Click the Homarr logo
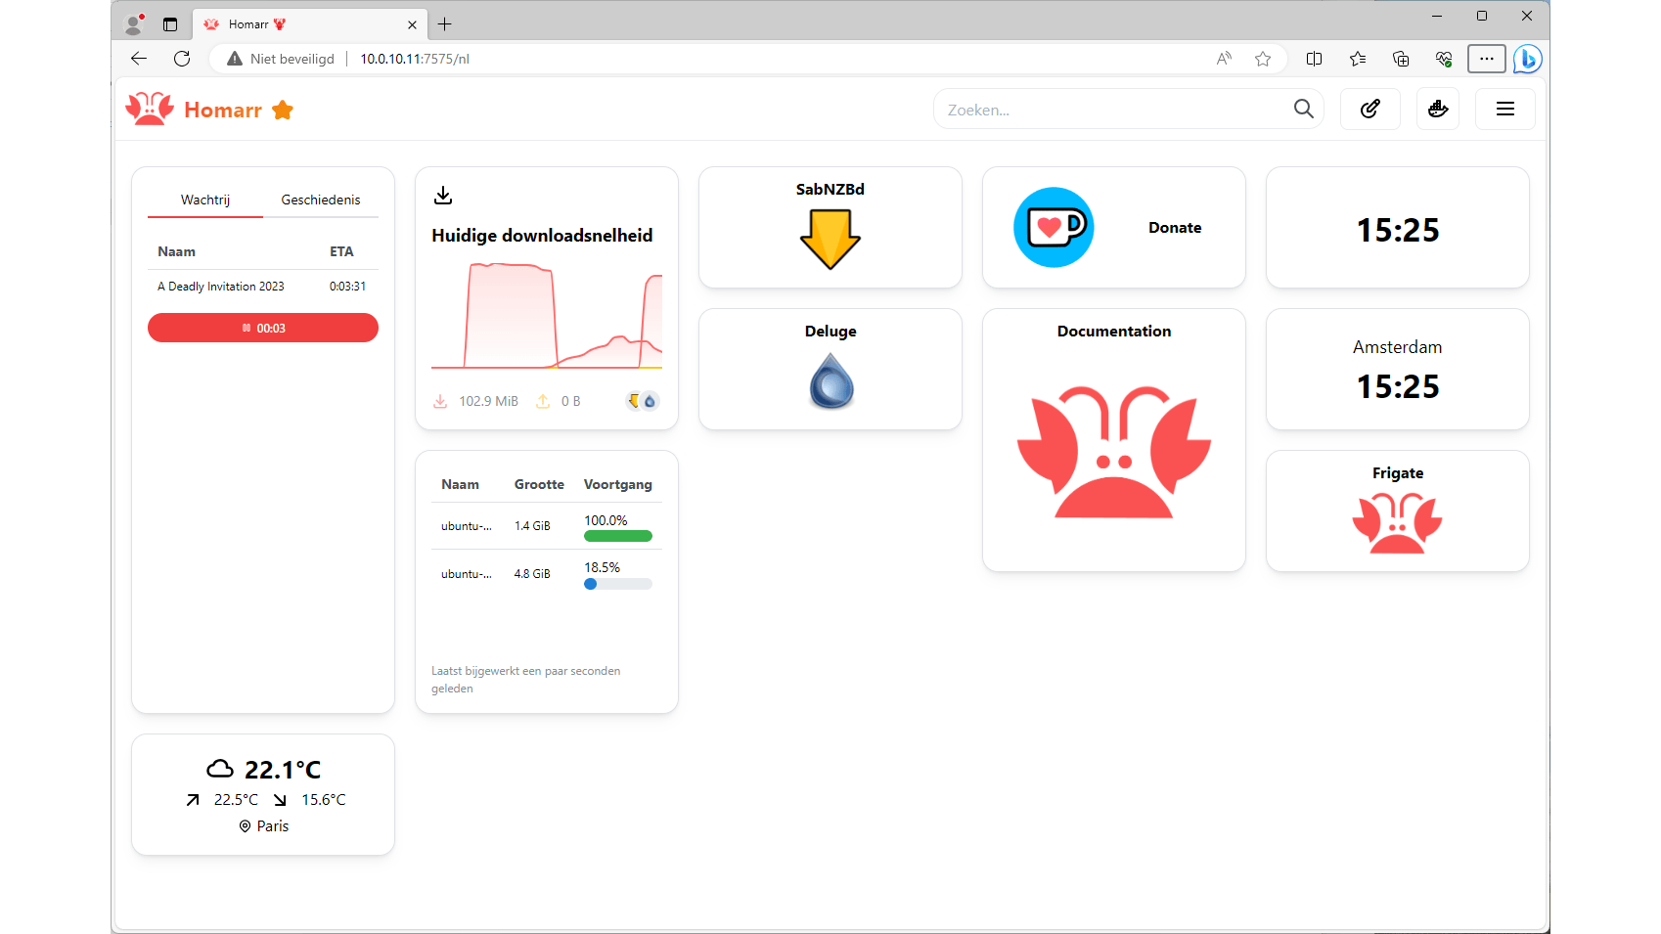1661x934 pixels. point(149,109)
